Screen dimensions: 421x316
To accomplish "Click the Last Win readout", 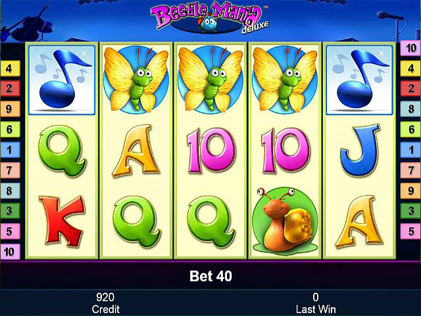I will coord(316,303).
